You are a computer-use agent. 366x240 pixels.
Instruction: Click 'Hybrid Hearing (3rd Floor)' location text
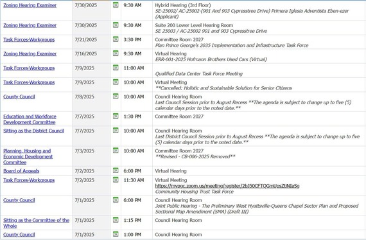[x=183, y=5]
